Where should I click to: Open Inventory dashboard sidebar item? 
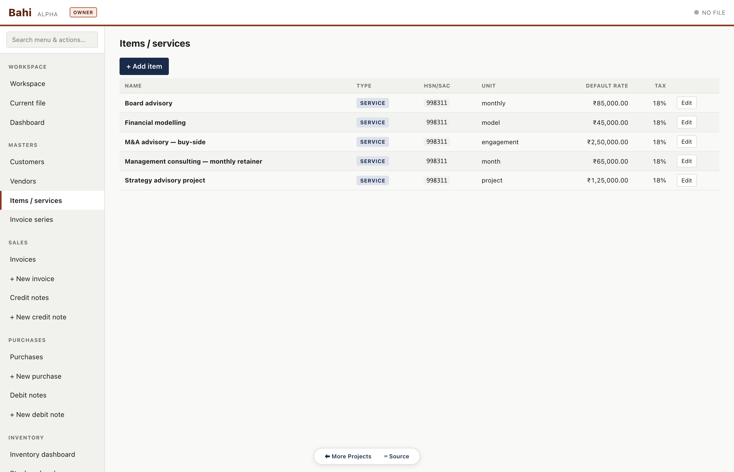42,454
